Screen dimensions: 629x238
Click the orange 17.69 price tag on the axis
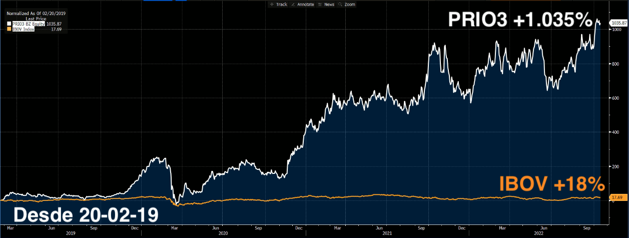617,197
